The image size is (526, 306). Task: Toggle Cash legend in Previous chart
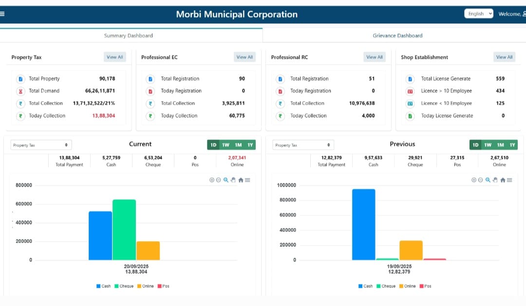point(365,286)
